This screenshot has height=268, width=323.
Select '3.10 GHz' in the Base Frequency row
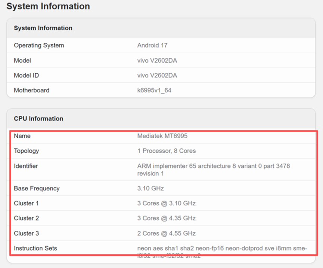click(x=150, y=188)
